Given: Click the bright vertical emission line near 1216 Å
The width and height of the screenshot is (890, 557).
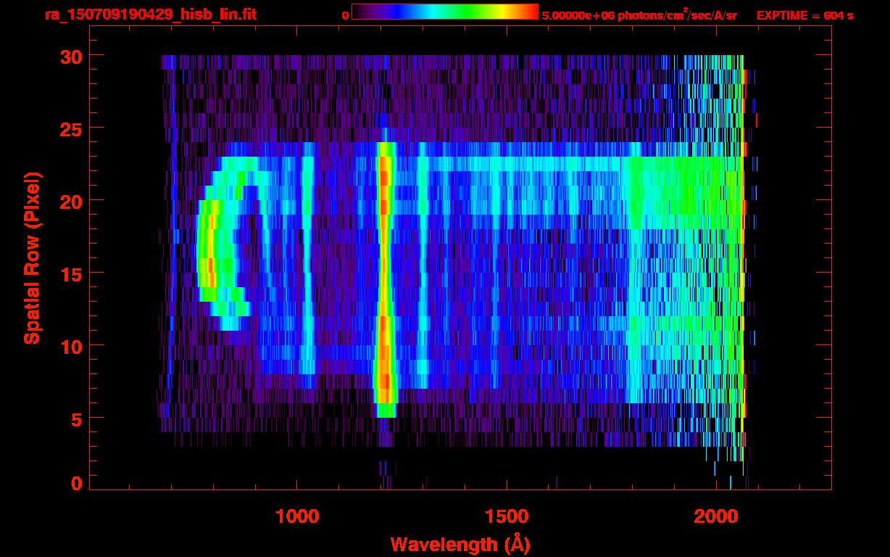Looking at the screenshot, I should (x=385, y=279).
